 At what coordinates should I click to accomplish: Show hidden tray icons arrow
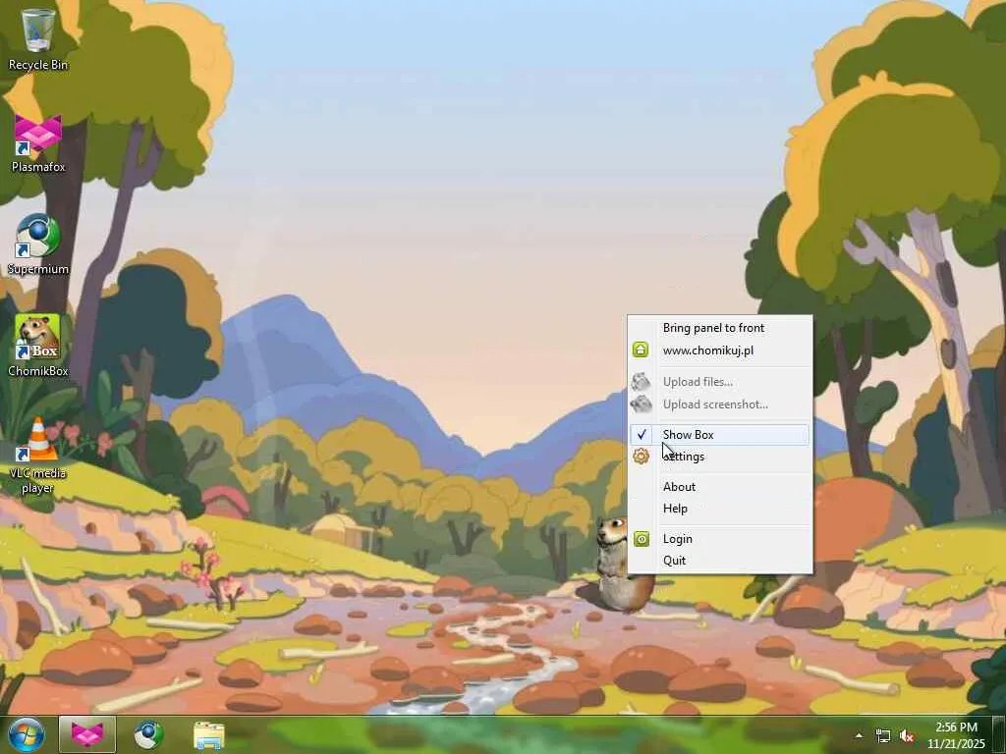click(x=859, y=735)
